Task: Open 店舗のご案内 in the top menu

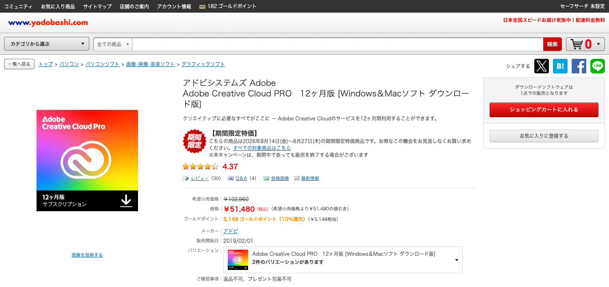Action: 134,6
